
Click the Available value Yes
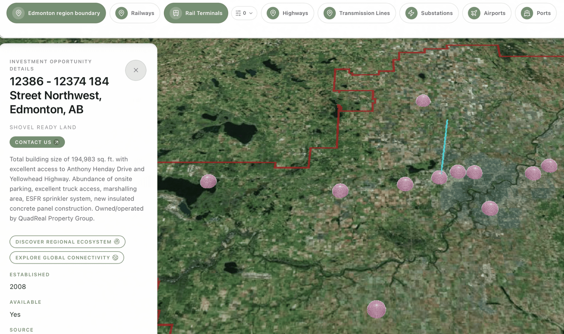click(15, 314)
